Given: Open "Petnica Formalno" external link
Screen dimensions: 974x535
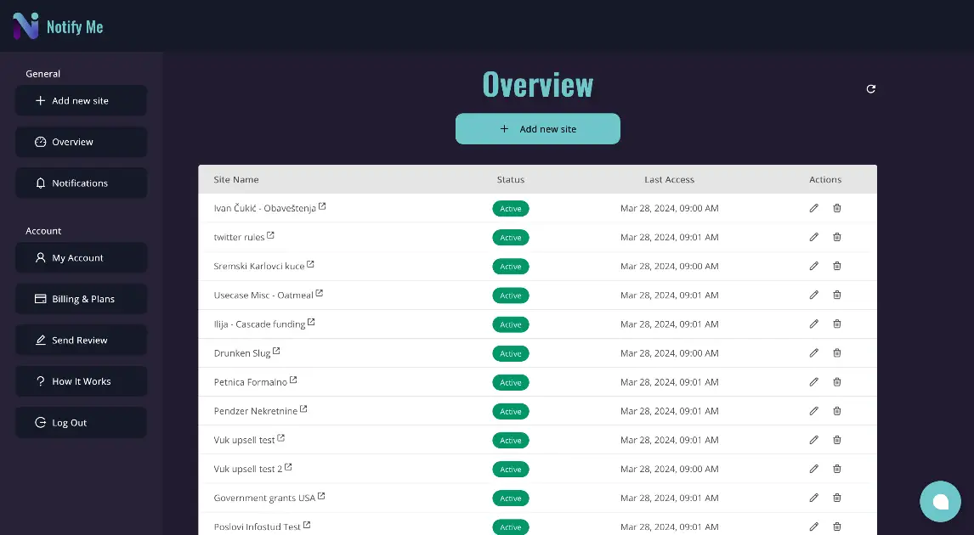Looking at the screenshot, I should pos(295,379).
